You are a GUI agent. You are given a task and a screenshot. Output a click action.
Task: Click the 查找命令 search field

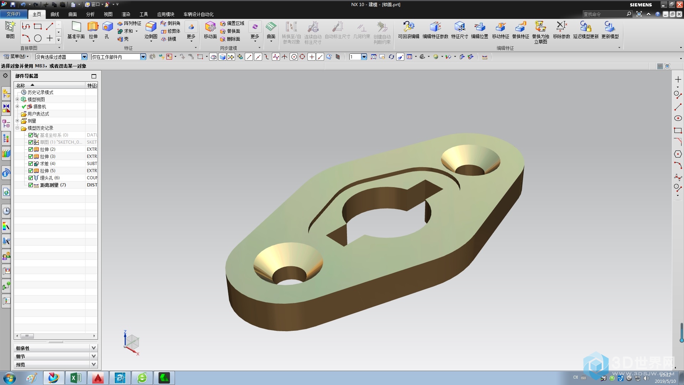(604, 14)
